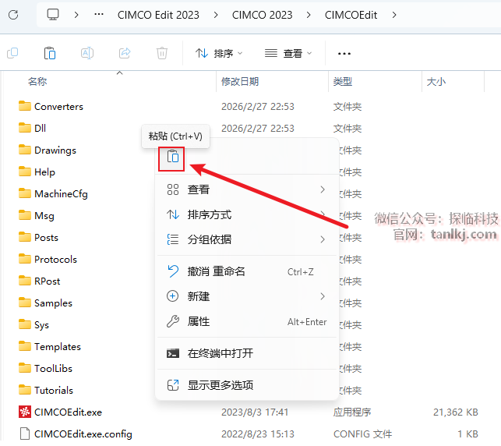Viewport: 501px width, 446px height.
Task: Choose 在终端中打开 in the context menu
Action: 247,353
